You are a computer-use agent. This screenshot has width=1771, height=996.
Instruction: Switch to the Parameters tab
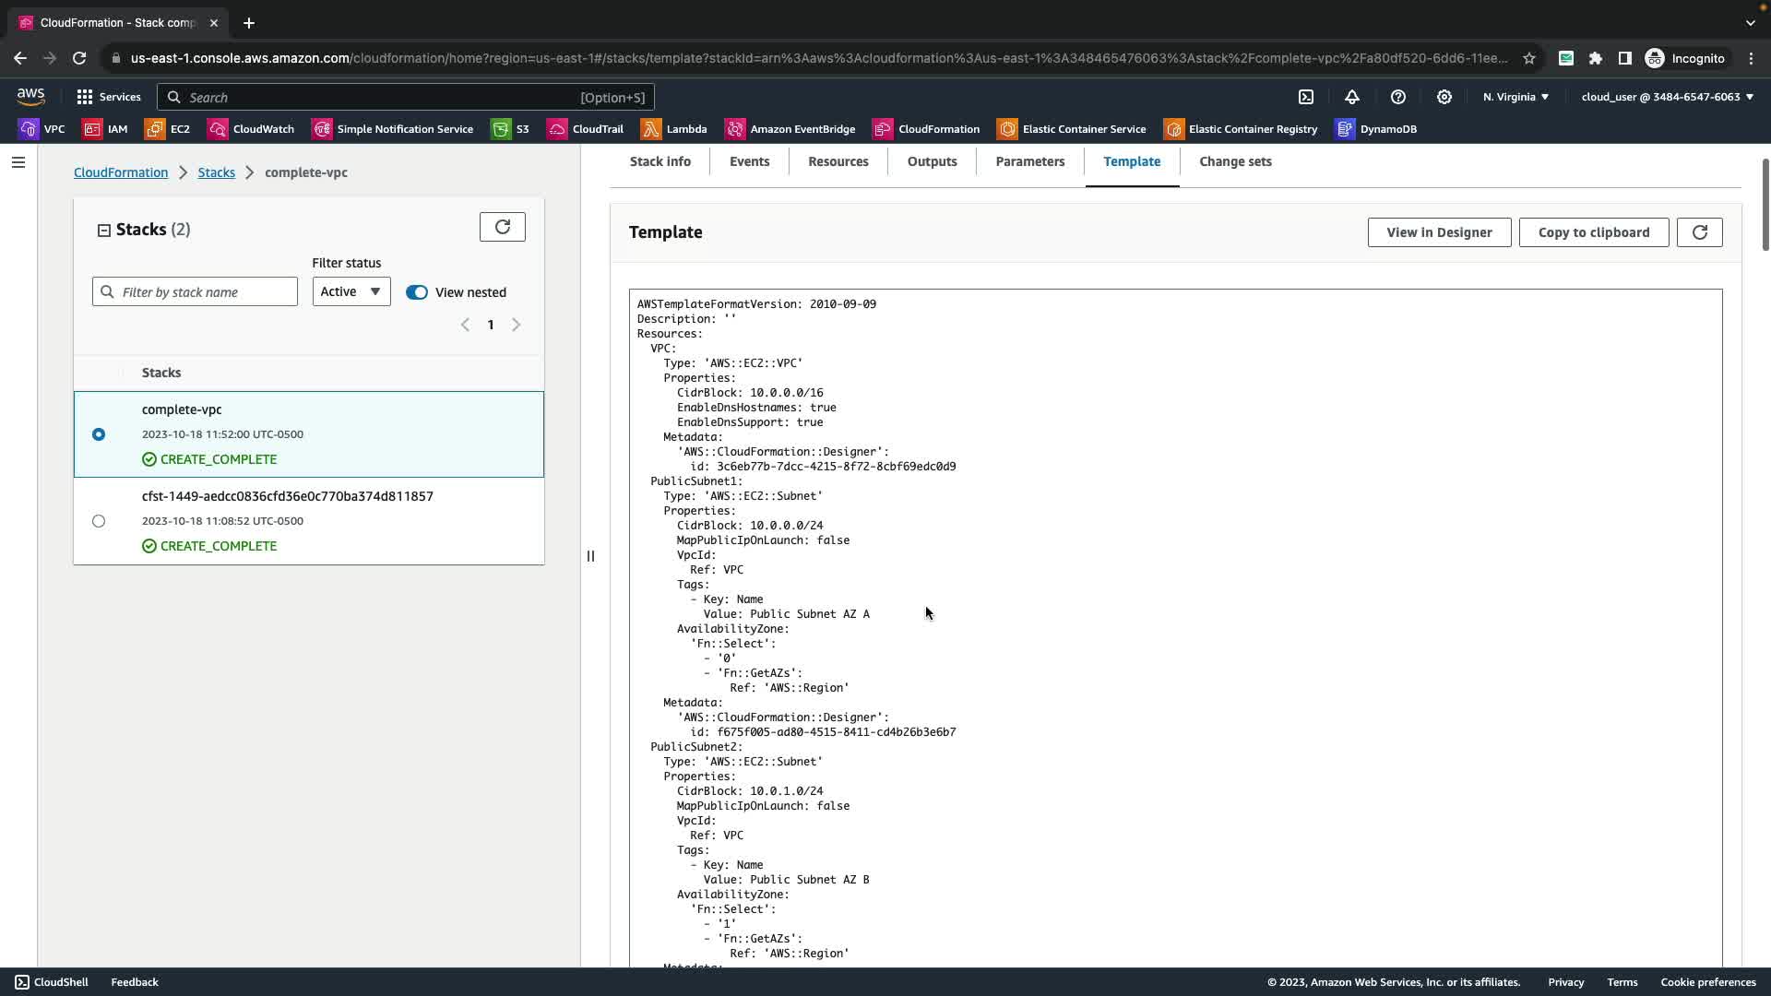(1029, 161)
